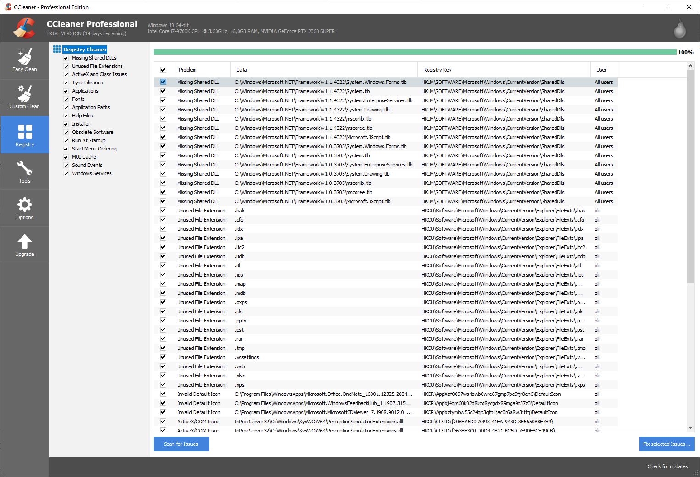Open the Tools section
The height and width of the screenshot is (477, 700).
25,171
